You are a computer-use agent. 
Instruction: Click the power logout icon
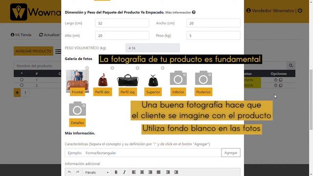point(300,11)
